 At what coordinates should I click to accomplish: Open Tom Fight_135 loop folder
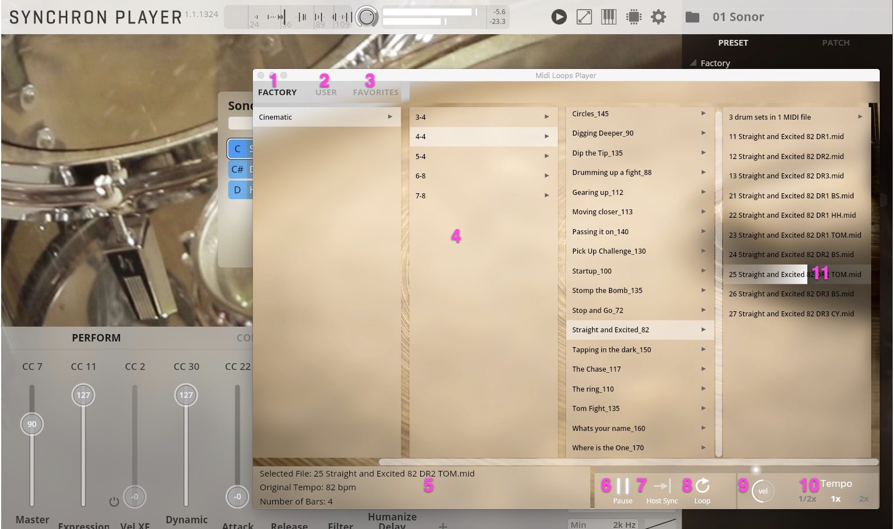coord(639,408)
